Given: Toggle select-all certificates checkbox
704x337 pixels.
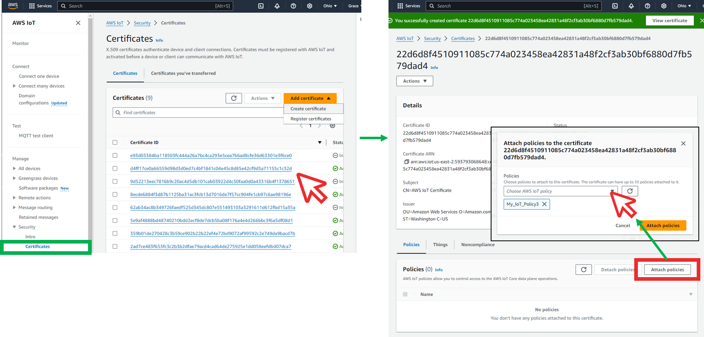Looking at the screenshot, I should [x=115, y=142].
